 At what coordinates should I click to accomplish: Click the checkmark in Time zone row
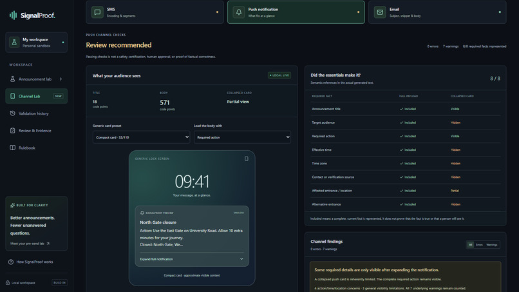[x=401, y=163]
